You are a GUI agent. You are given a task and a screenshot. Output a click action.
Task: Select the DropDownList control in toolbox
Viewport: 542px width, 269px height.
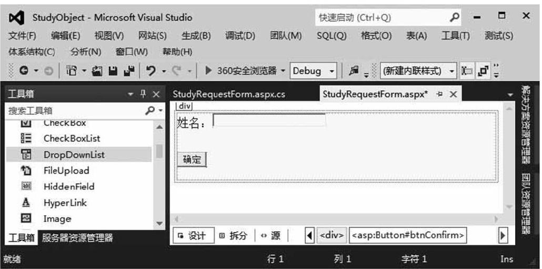click(79, 155)
